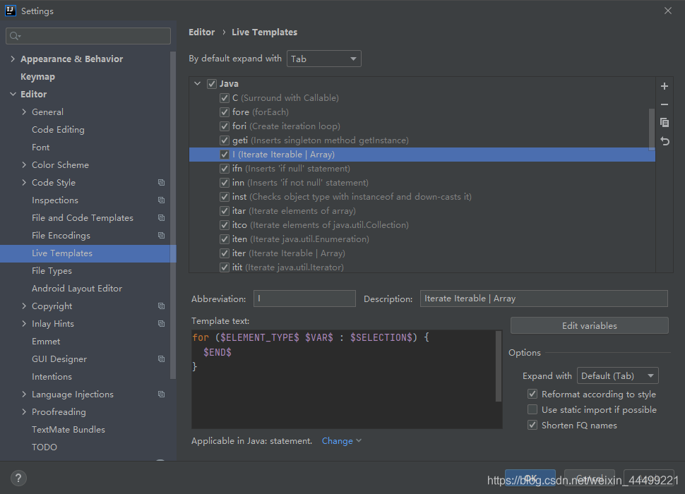The width and height of the screenshot is (685, 494).
Task: Enable Use static import if possible
Action: click(532, 409)
